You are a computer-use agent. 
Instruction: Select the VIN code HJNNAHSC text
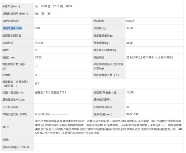click(x=51, y=114)
